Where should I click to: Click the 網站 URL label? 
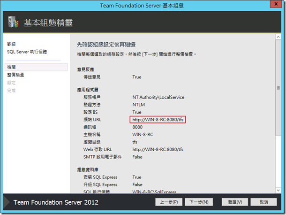coord(92,120)
